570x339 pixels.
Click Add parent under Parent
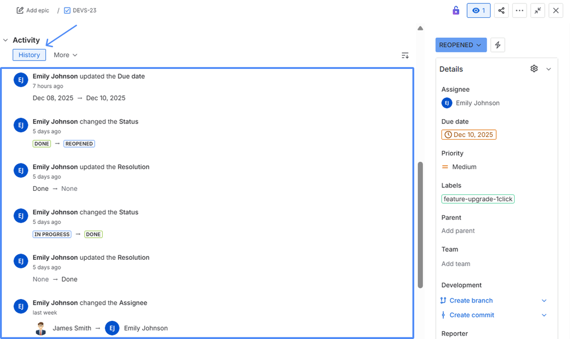(x=459, y=231)
